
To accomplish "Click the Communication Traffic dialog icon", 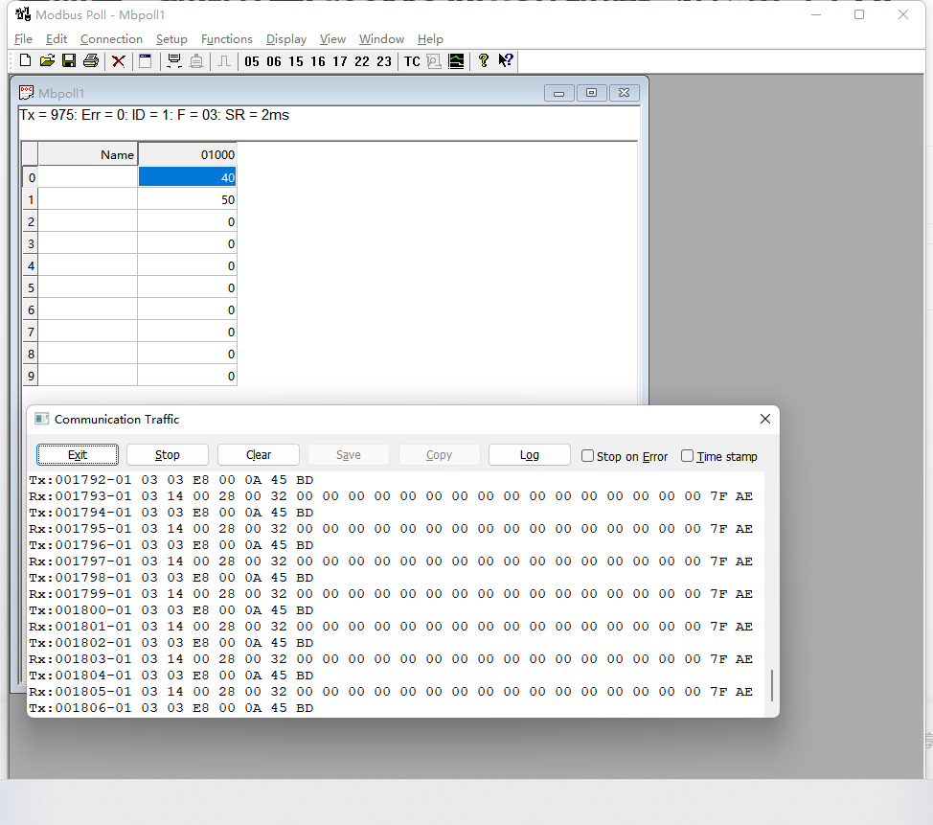I will pyautogui.click(x=41, y=419).
